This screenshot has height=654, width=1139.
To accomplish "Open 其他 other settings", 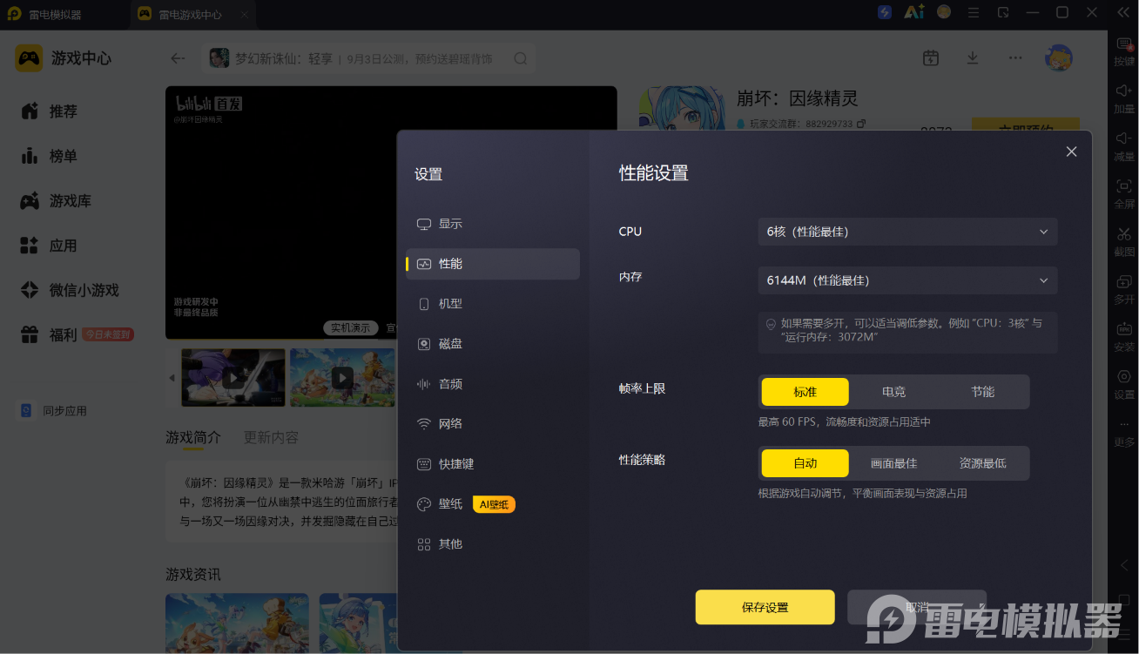I will 493,544.
